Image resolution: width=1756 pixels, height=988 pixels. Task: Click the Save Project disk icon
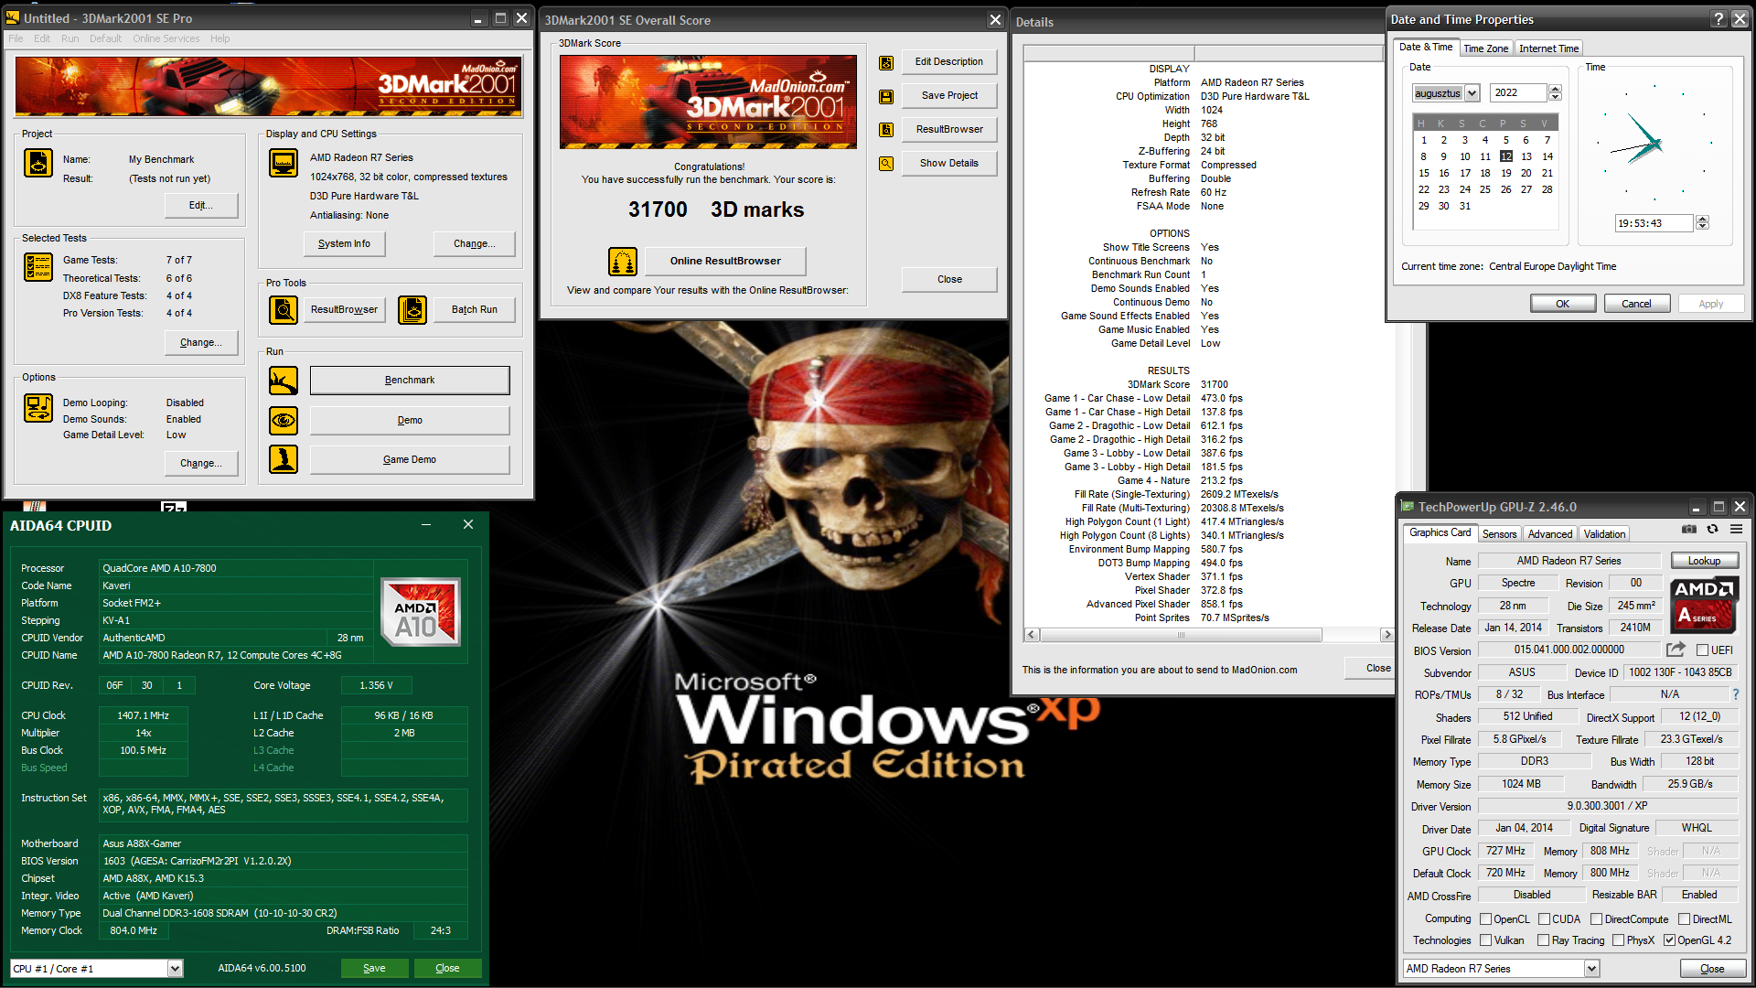coord(886,96)
